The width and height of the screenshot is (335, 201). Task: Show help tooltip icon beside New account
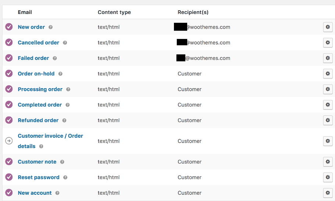57,193
